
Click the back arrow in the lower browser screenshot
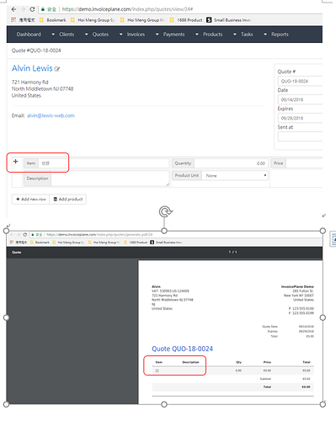[x=12, y=235]
